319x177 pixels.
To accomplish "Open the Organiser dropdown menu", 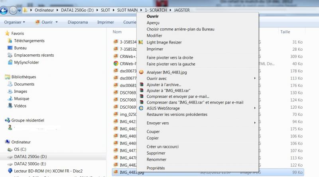I will coord(15,22).
